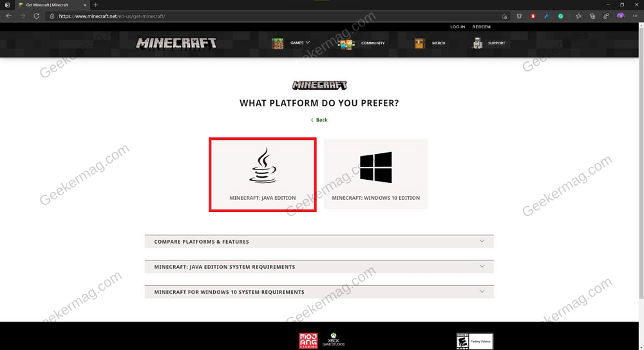Viewport: 644px width, 350px height.
Task: Open the Community menu item
Action: coord(373,43)
